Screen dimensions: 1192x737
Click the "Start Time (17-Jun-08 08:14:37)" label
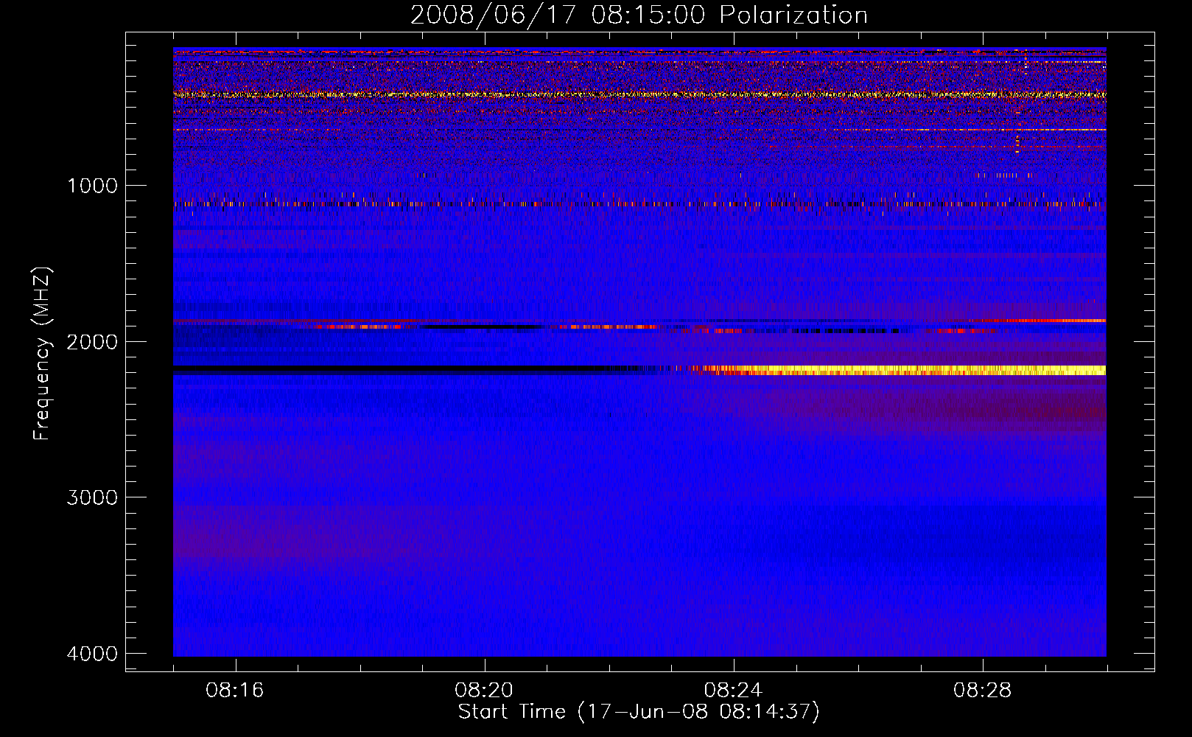639,712
